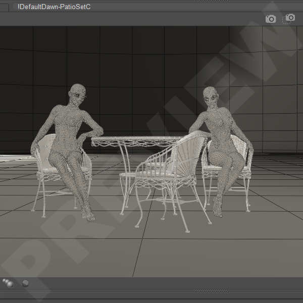
Task: Select the patio table top
Action: click(x=136, y=140)
